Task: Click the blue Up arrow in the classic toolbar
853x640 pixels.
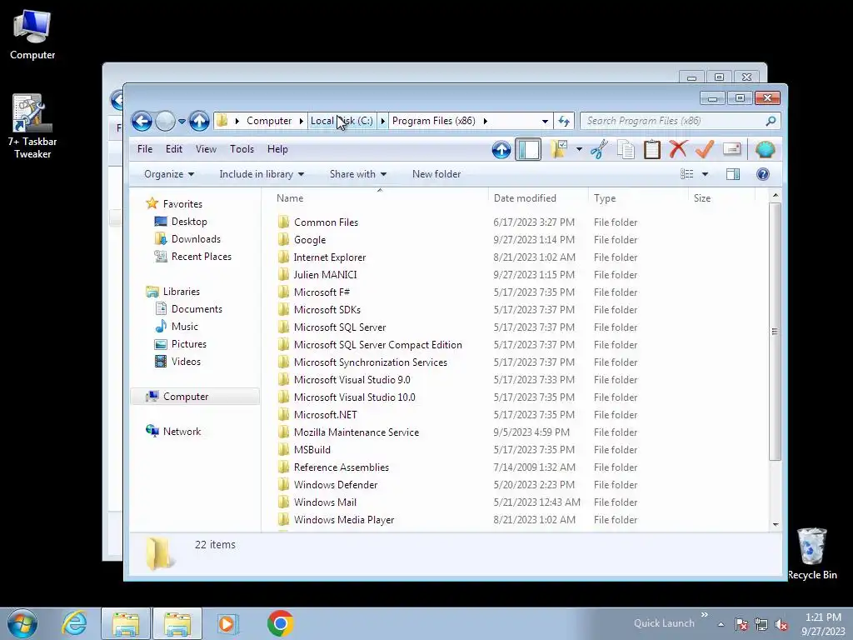Action: coord(501,150)
